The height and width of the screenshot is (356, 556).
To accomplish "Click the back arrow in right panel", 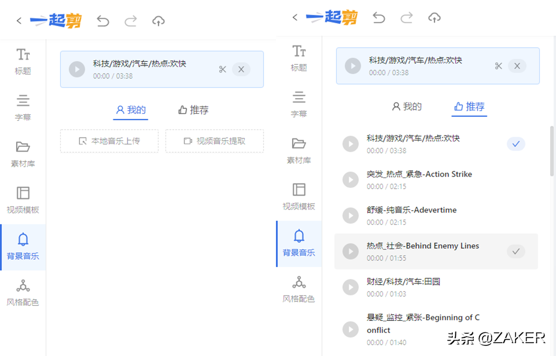I will coord(295,17).
